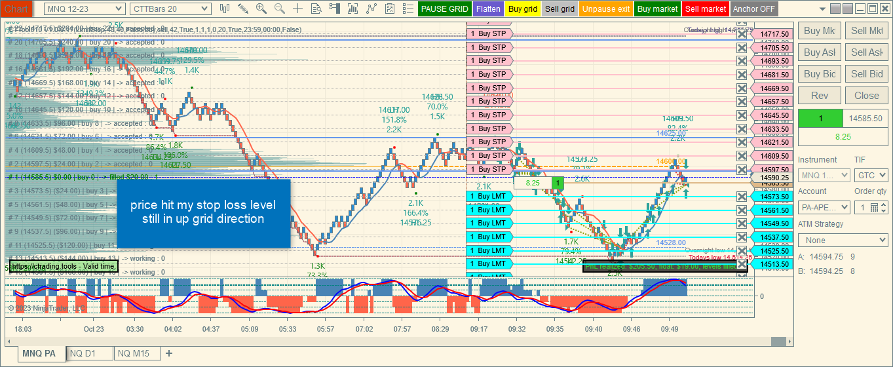This screenshot has height=367, width=893.
Task: Open the strategies line-graph icon
Action: [x=371, y=9]
